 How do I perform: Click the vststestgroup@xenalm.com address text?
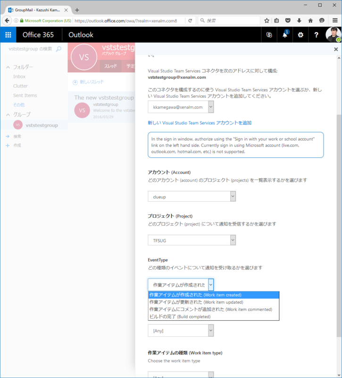tap(177, 77)
